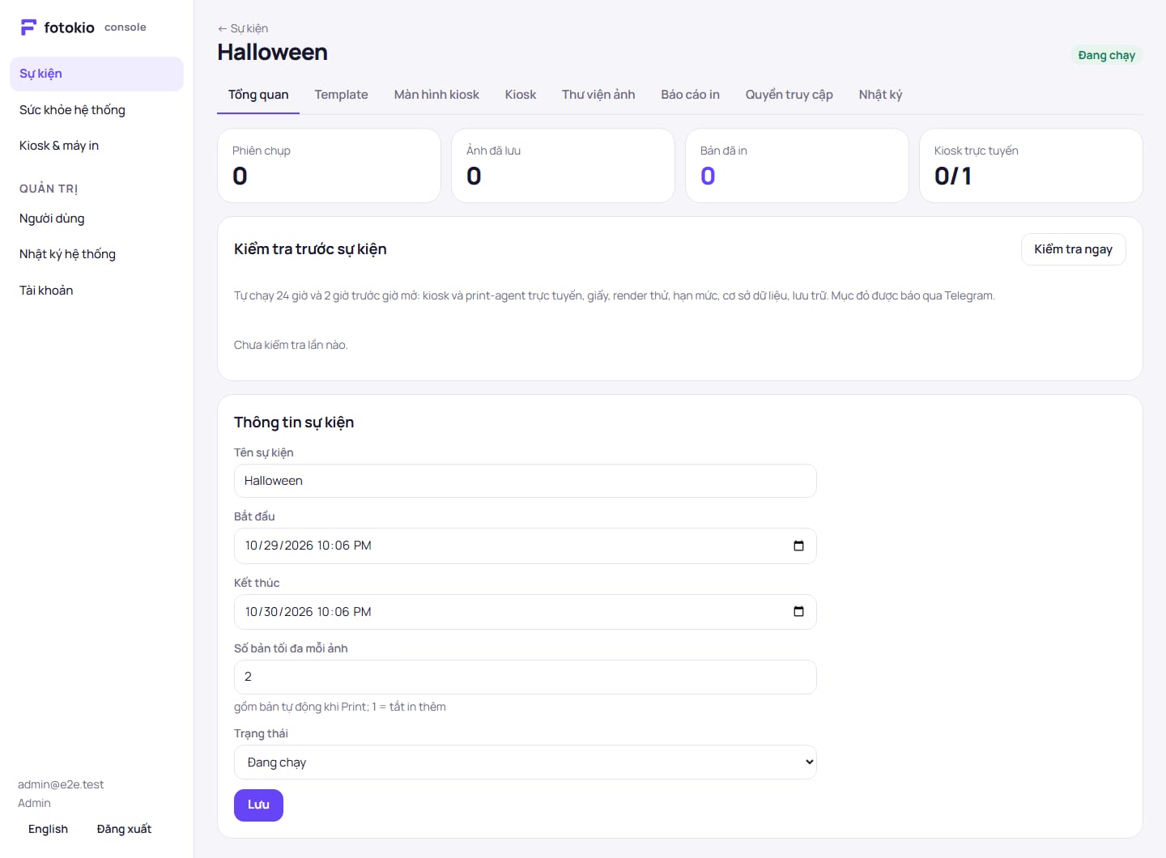Switch to the Nhật ký tab
The height and width of the screenshot is (858, 1166).
click(x=880, y=95)
